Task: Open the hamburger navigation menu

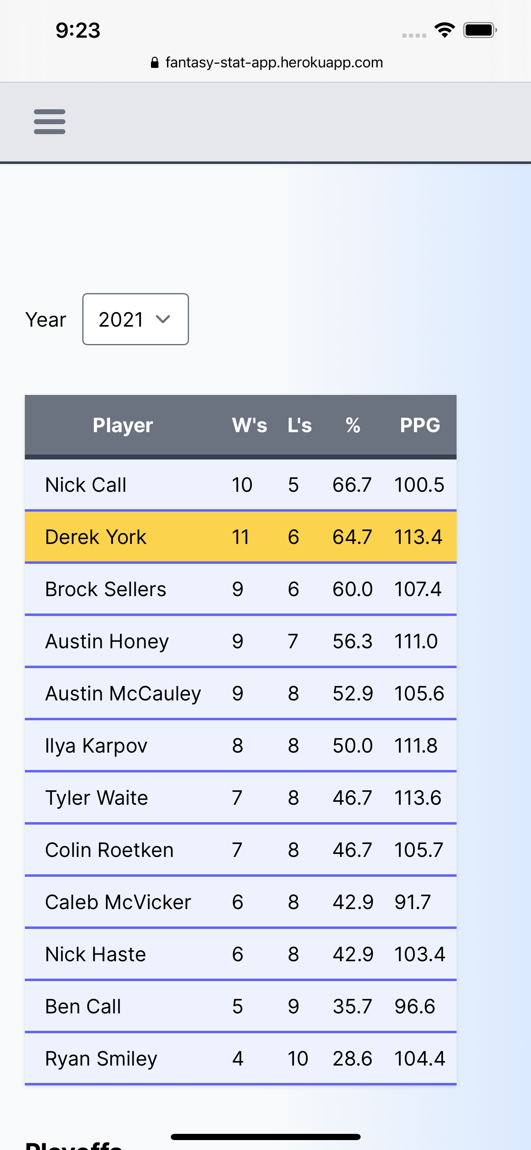Action: click(50, 121)
